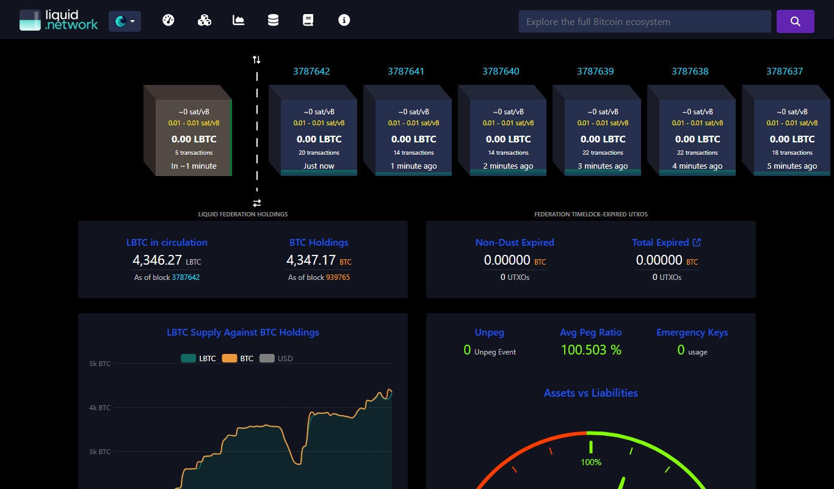
Task: Click the Emergency Keys heading
Action: [x=692, y=333]
